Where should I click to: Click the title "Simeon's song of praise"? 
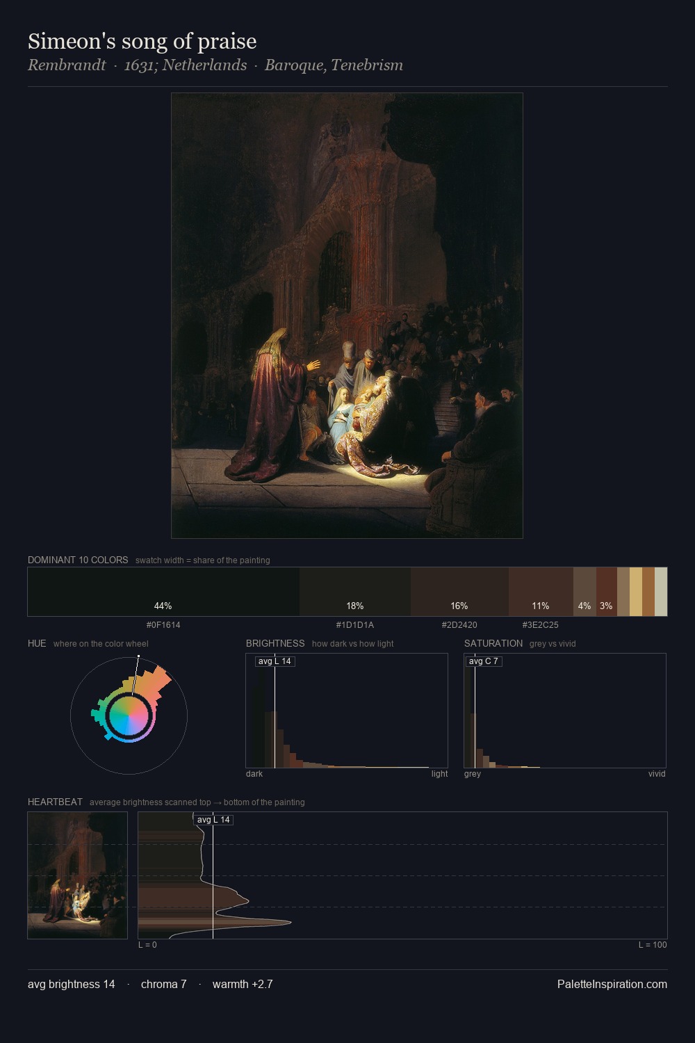tap(142, 42)
